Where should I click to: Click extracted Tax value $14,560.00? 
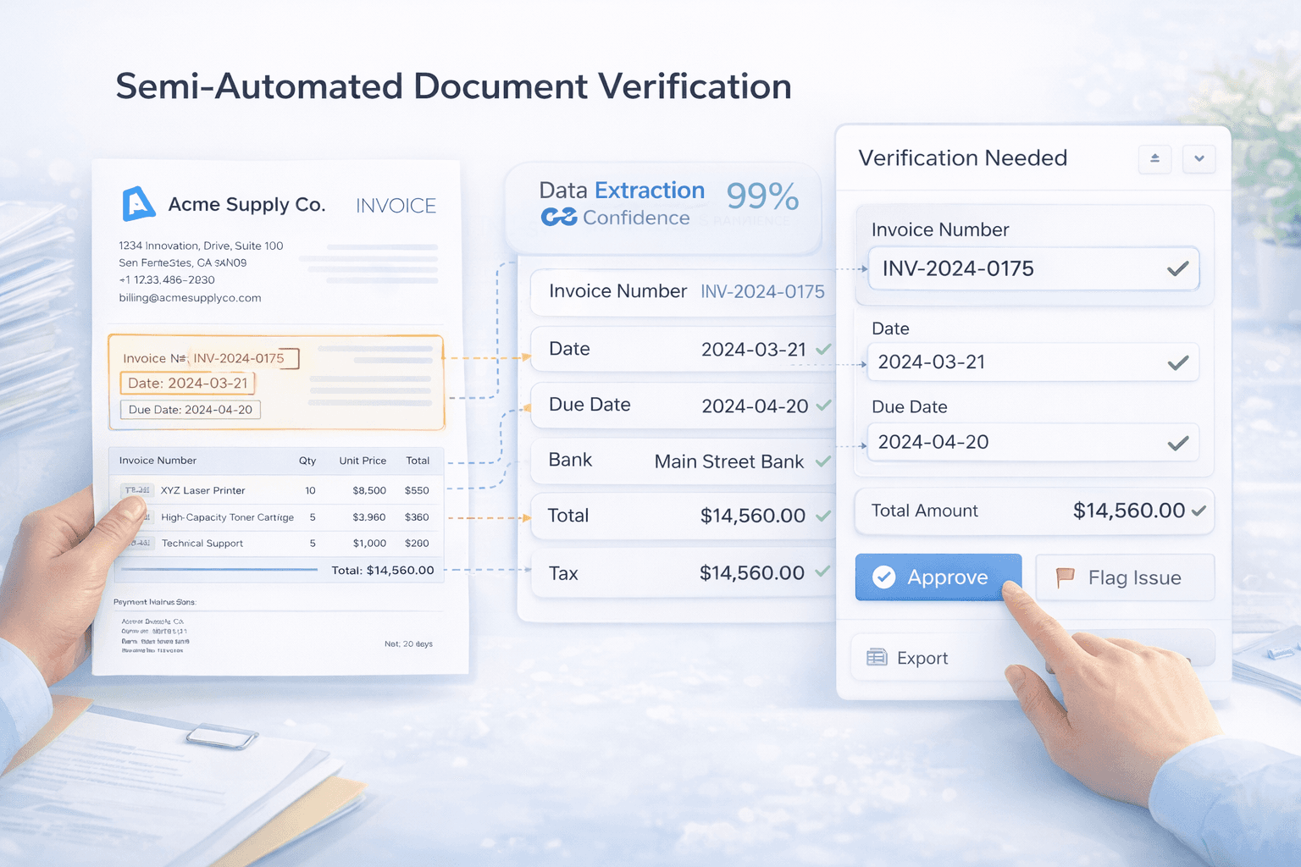click(752, 573)
